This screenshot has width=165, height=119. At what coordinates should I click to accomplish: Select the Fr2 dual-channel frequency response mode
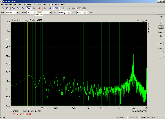click(18, 8)
